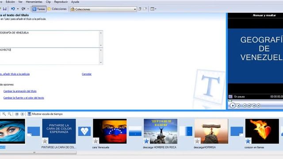Select the heart-shaped transition icon
The image size is (283, 159).
(x=84, y=131)
